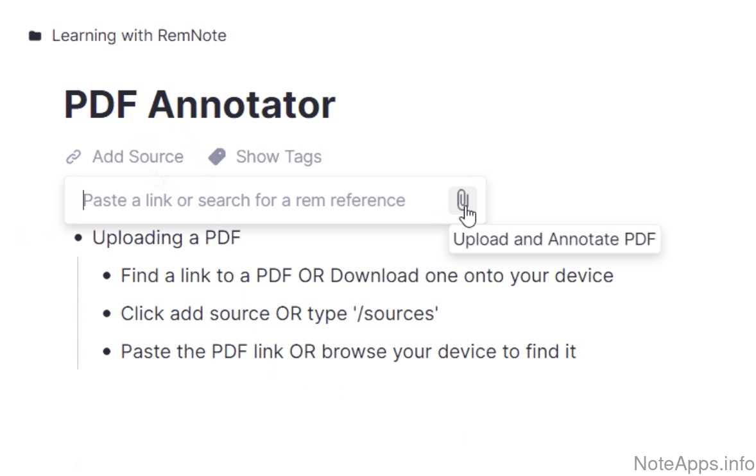The width and height of the screenshot is (756, 476).
Task: Click the bullet next to Uploading a PDF
Action: point(78,238)
